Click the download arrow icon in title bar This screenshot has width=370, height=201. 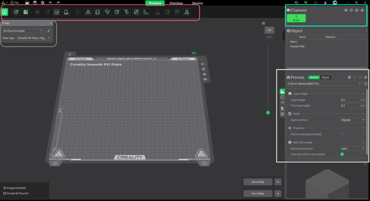pos(325,3)
